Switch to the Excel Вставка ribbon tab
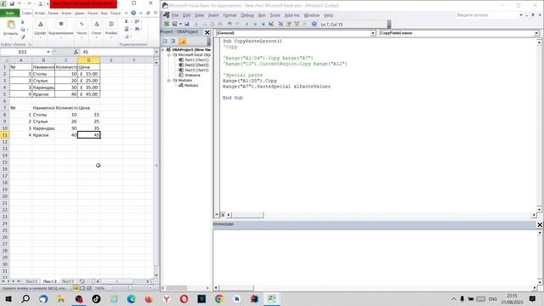The image size is (544, 306). point(40,14)
